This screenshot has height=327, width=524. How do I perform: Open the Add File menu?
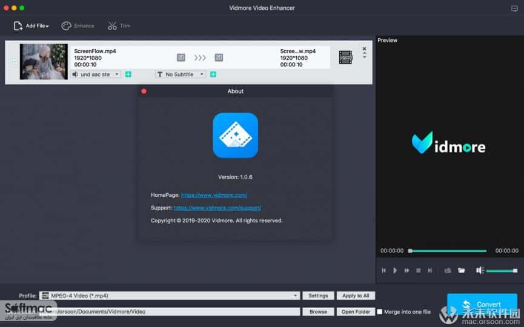point(31,25)
